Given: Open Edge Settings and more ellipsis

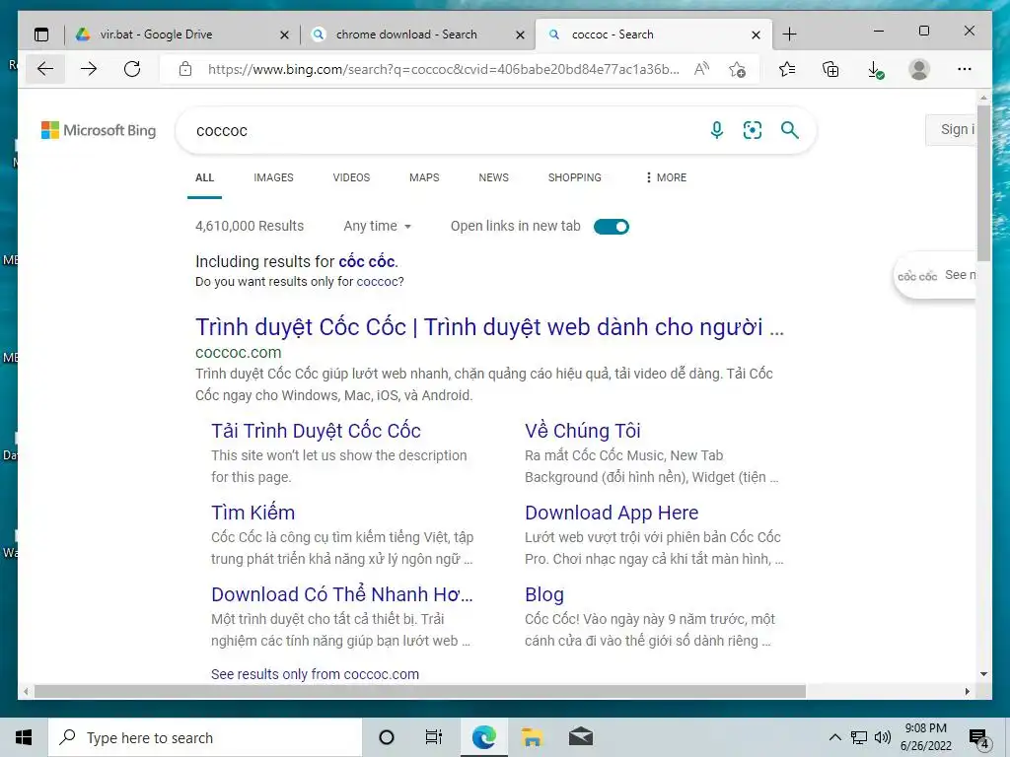Looking at the screenshot, I should pyautogui.click(x=965, y=69).
